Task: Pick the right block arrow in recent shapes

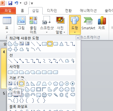Action: pyautogui.click(x=10, y=50)
